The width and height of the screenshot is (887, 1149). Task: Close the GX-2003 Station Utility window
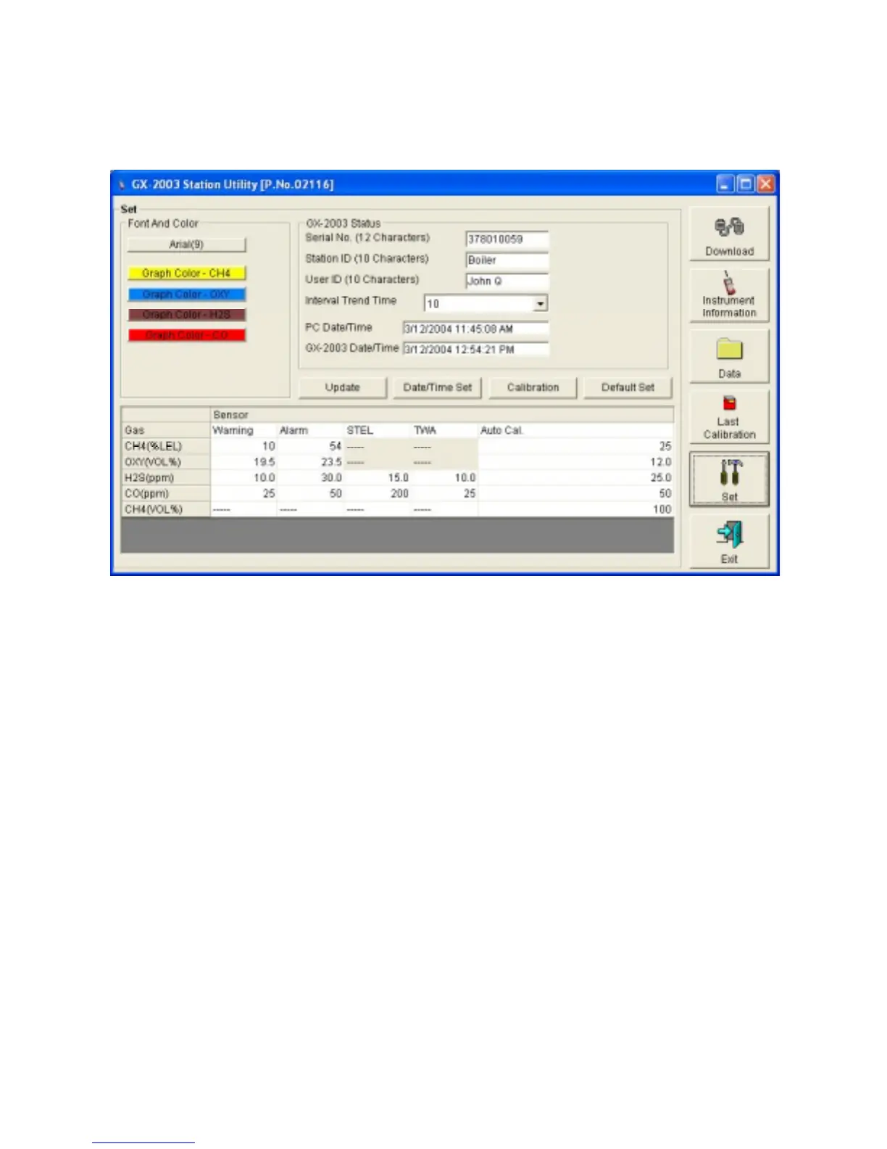[x=765, y=184]
